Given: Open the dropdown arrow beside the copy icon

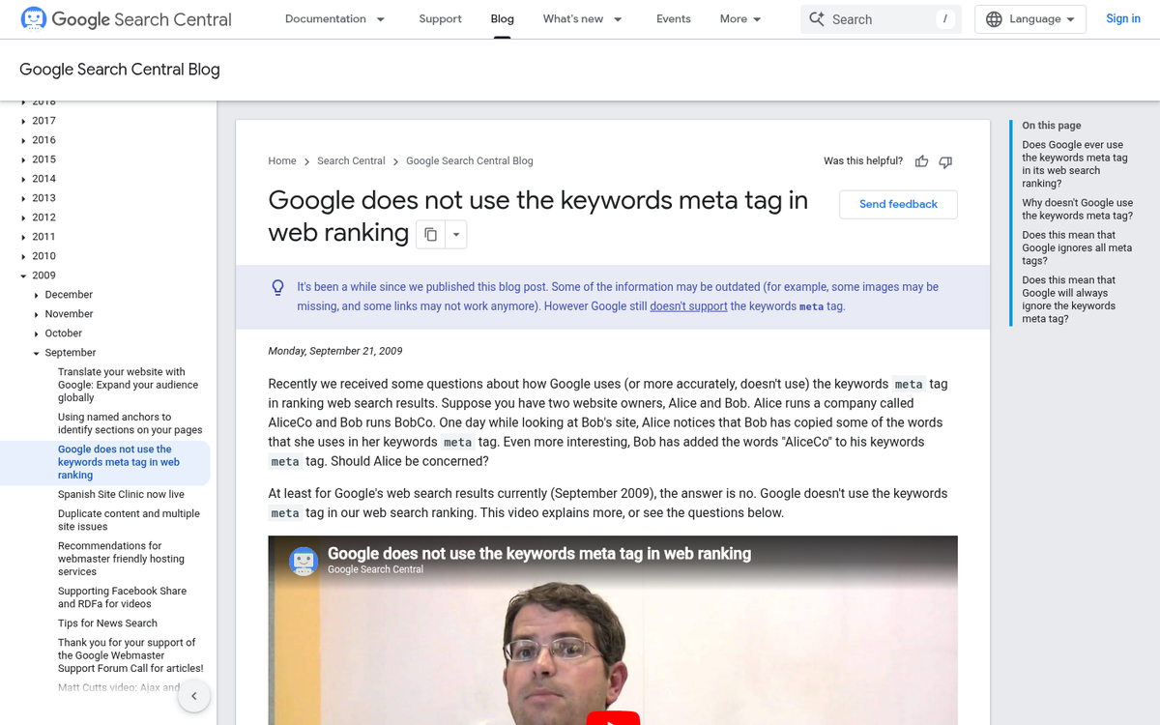Looking at the screenshot, I should coord(455,234).
